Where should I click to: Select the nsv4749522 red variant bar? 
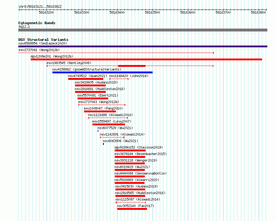[86, 79]
